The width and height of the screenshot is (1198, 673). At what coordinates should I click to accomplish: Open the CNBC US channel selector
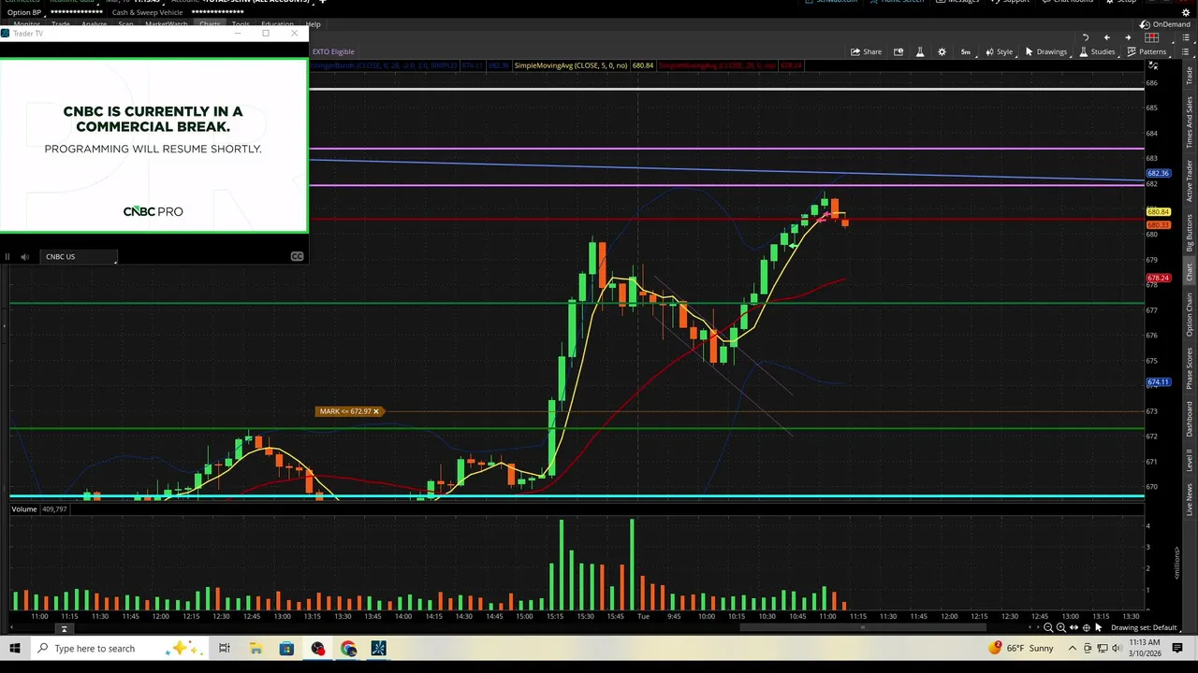80,256
